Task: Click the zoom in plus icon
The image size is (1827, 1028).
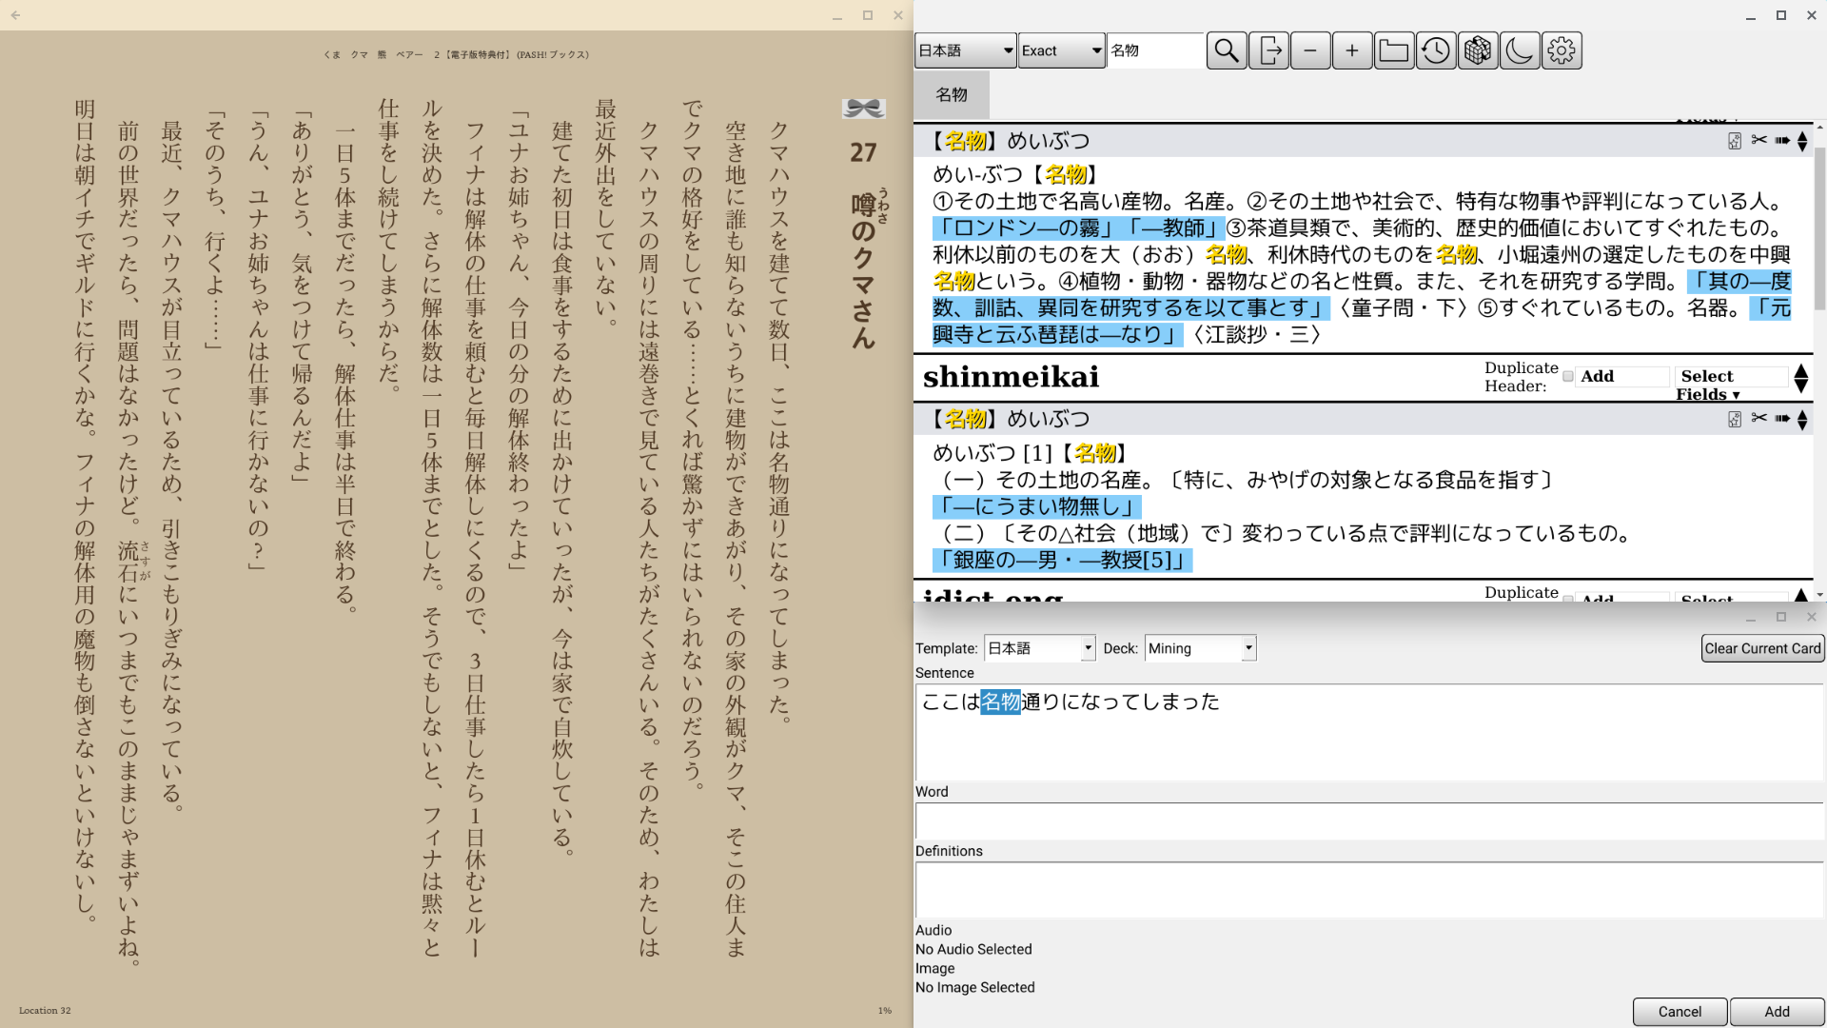Action: click(x=1351, y=50)
